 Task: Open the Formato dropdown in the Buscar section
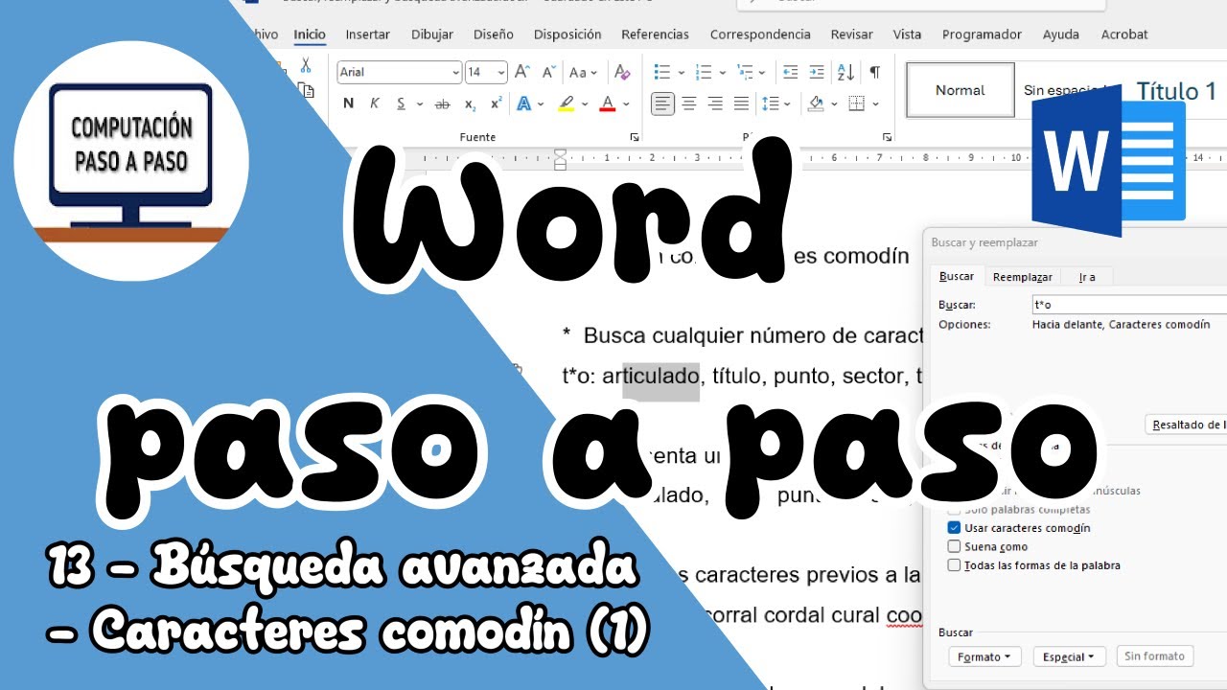[984, 656]
